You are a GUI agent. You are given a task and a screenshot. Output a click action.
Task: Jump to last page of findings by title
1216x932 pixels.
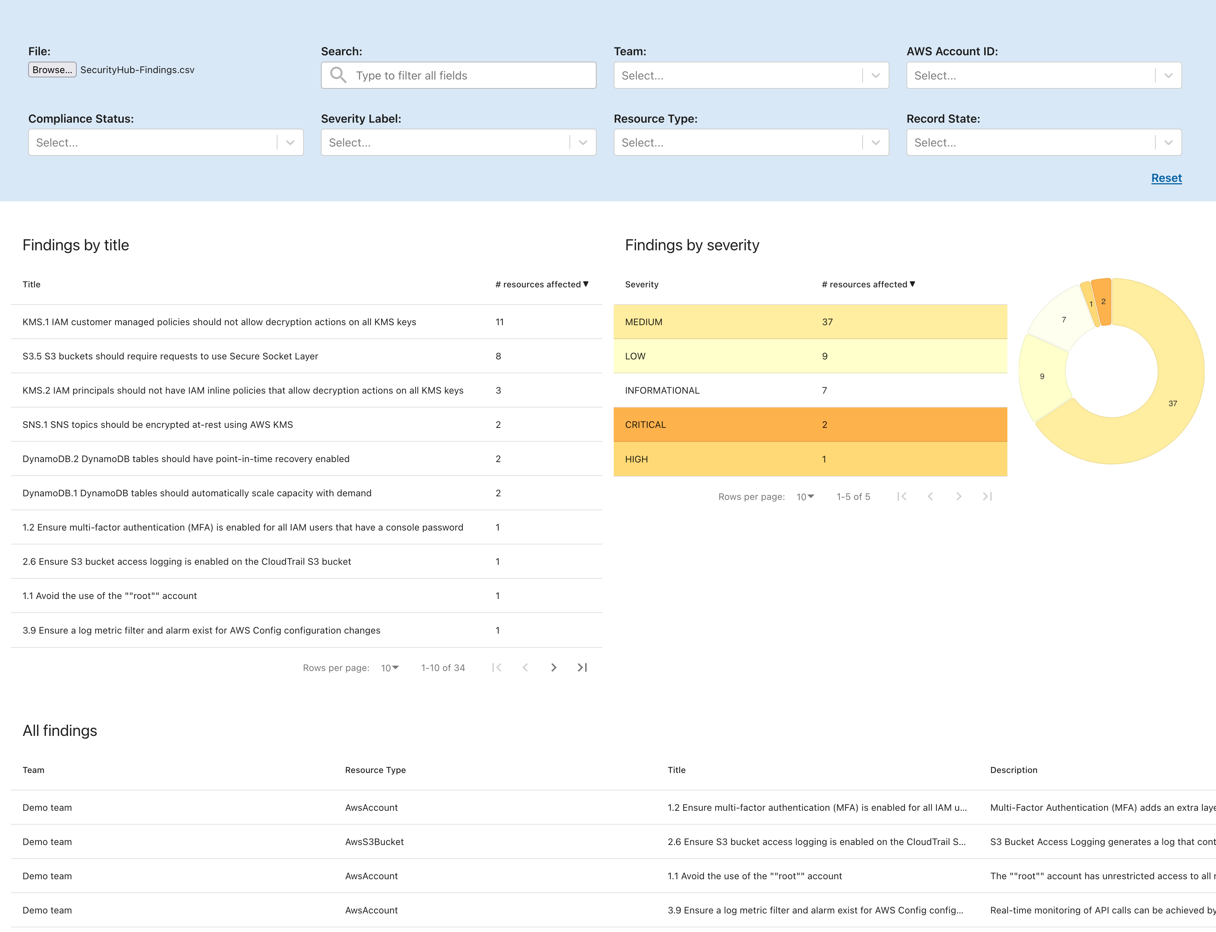(582, 667)
